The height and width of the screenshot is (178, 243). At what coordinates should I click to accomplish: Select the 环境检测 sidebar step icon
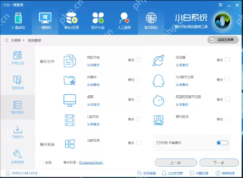18,56
